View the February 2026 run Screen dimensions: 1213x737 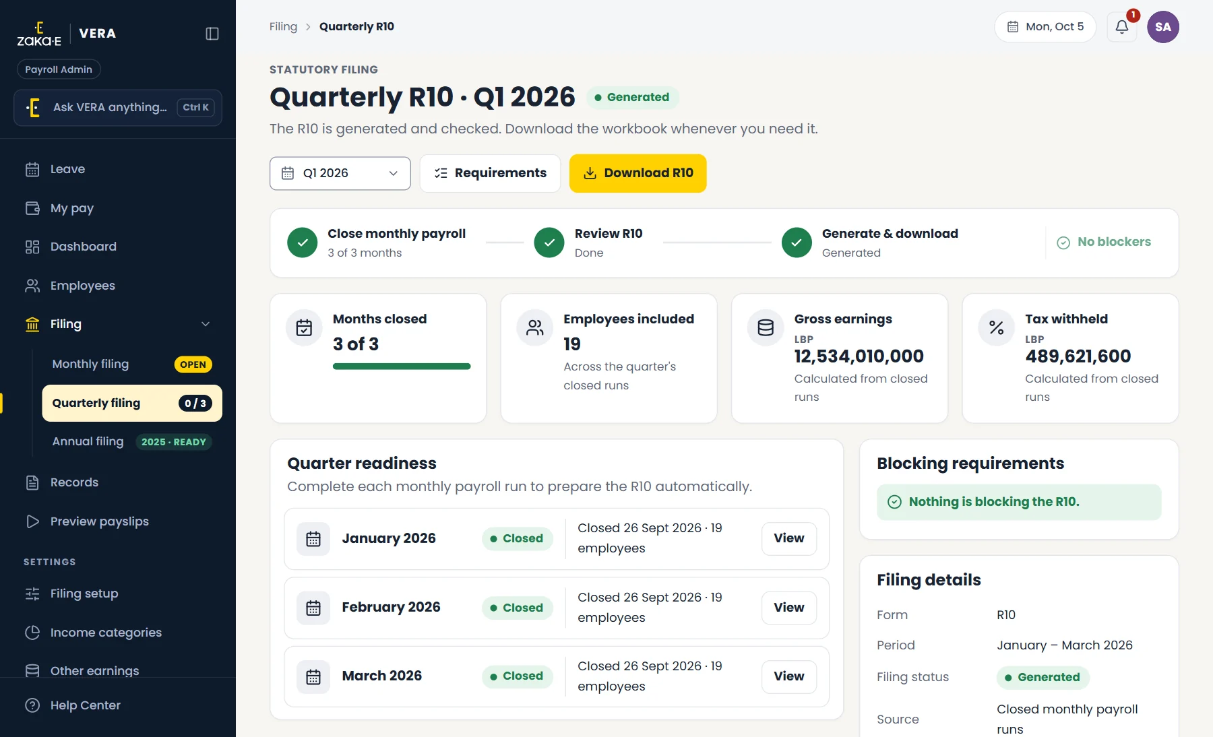tap(789, 608)
